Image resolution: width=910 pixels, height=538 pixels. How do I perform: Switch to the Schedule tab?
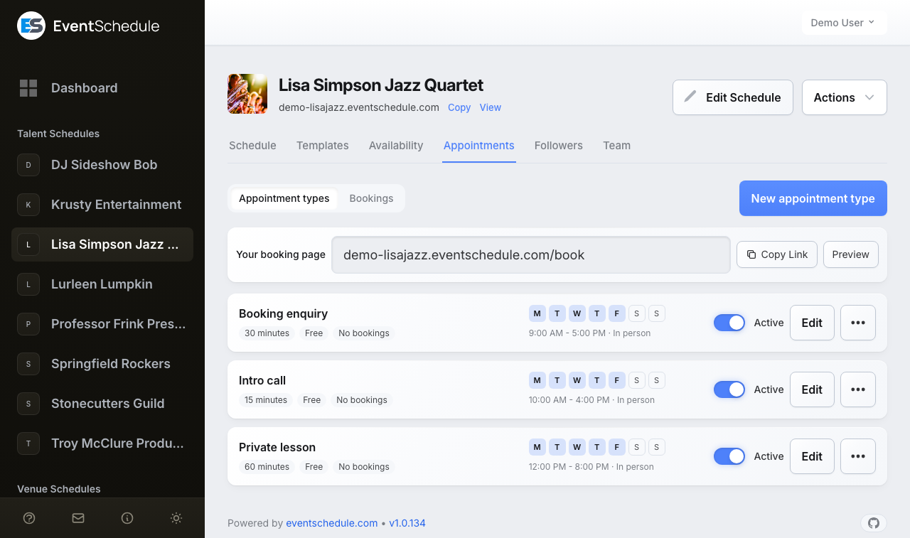click(252, 146)
